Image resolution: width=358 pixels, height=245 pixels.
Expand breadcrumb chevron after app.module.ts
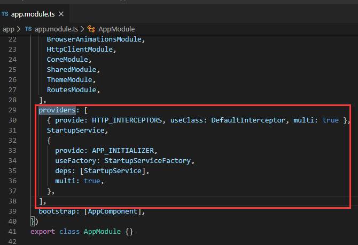pyautogui.click(x=82, y=29)
